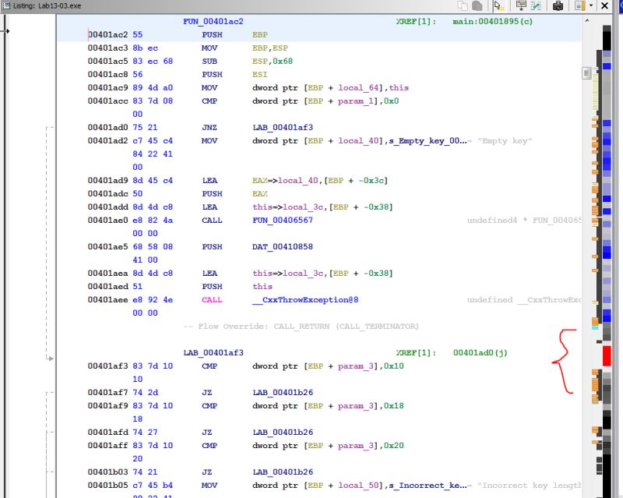This screenshot has height=498, width=623.
Task: Click the red marker in the overview margin
Action: [x=607, y=355]
